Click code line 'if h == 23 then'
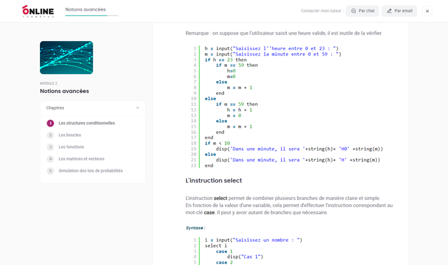The width and height of the screenshot is (448, 265). pos(225,60)
